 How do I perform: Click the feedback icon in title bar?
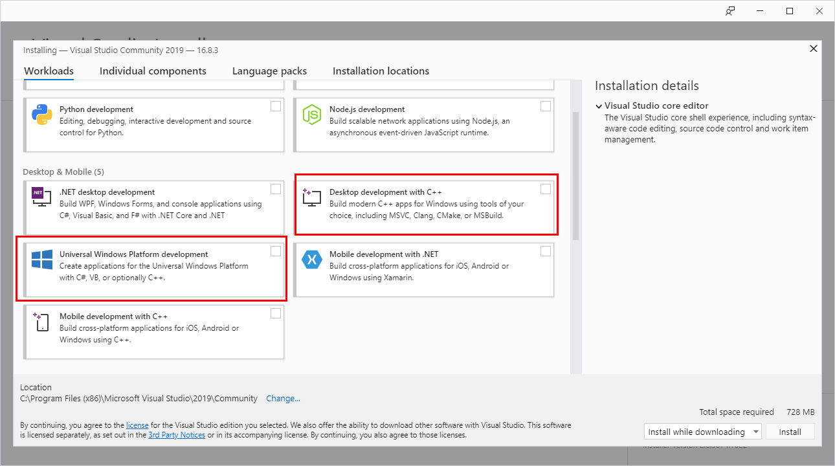(x=731, y=11)
